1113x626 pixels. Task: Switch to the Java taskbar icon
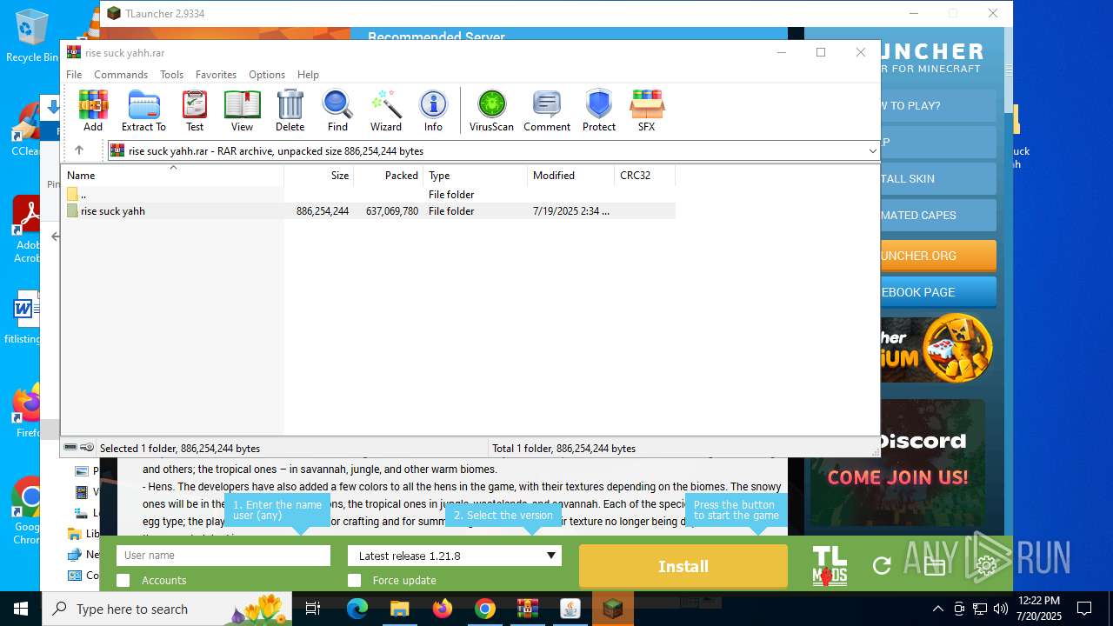click(x=570, y=609)
